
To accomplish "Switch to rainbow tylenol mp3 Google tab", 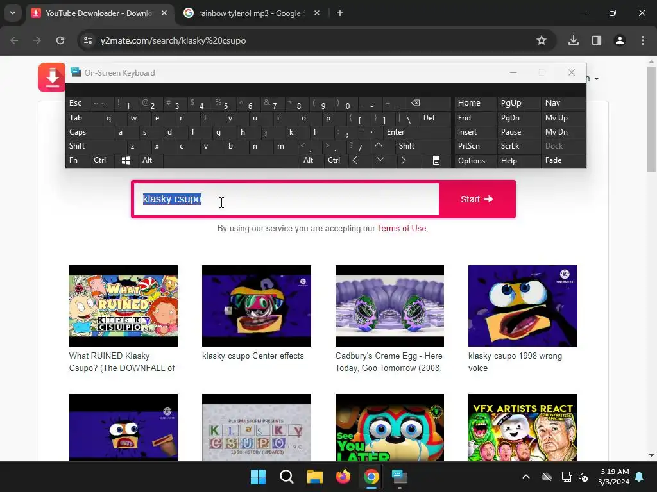I will click(x=252, y=13).
